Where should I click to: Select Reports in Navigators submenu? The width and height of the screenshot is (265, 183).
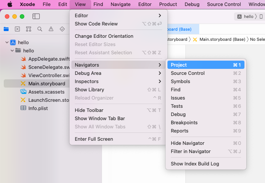pyautogui.click(x=206, y=131)
